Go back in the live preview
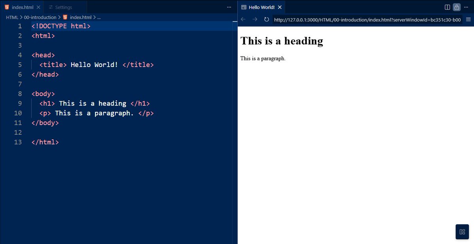The image size is (474, 244). tap(243, 20)
